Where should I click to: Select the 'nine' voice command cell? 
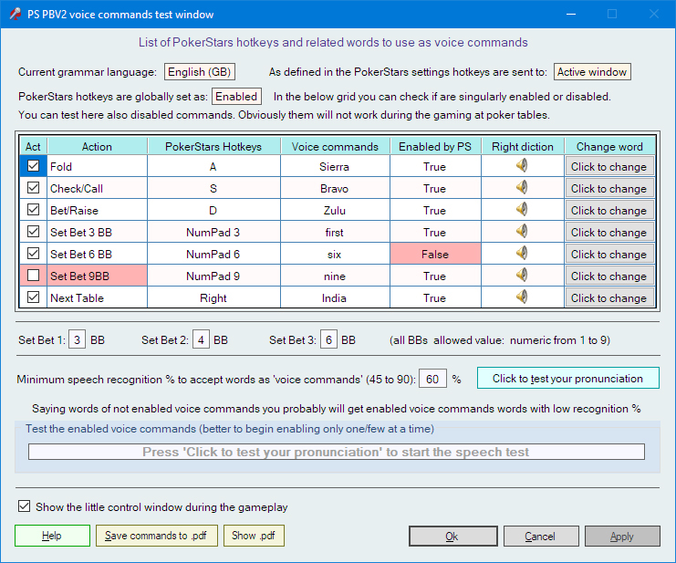pyautogui.click(x=335, y=276)
